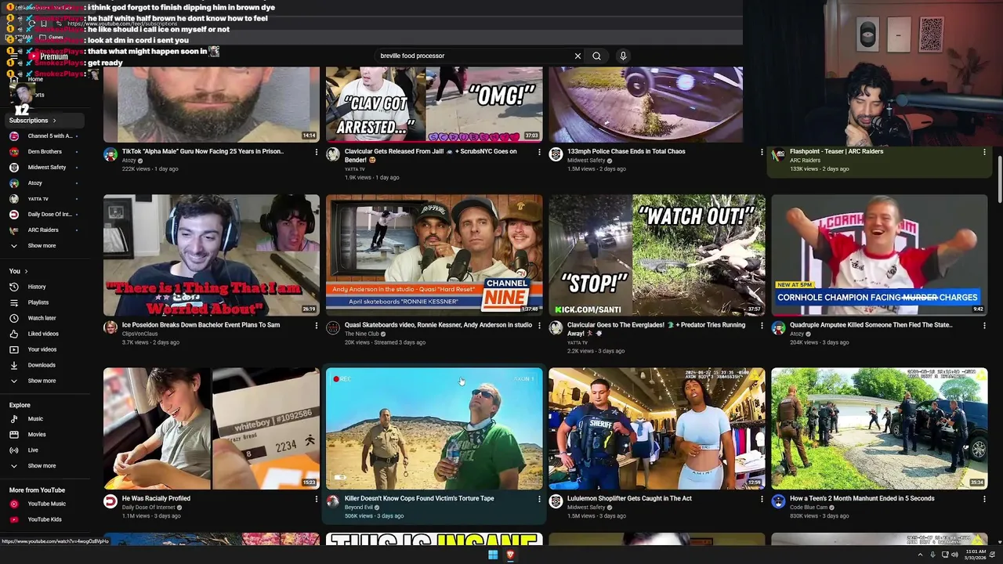Show hidden system tray icons

tap(920, 555)
